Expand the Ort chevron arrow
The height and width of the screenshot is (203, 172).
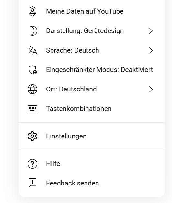tap(151, 89)
